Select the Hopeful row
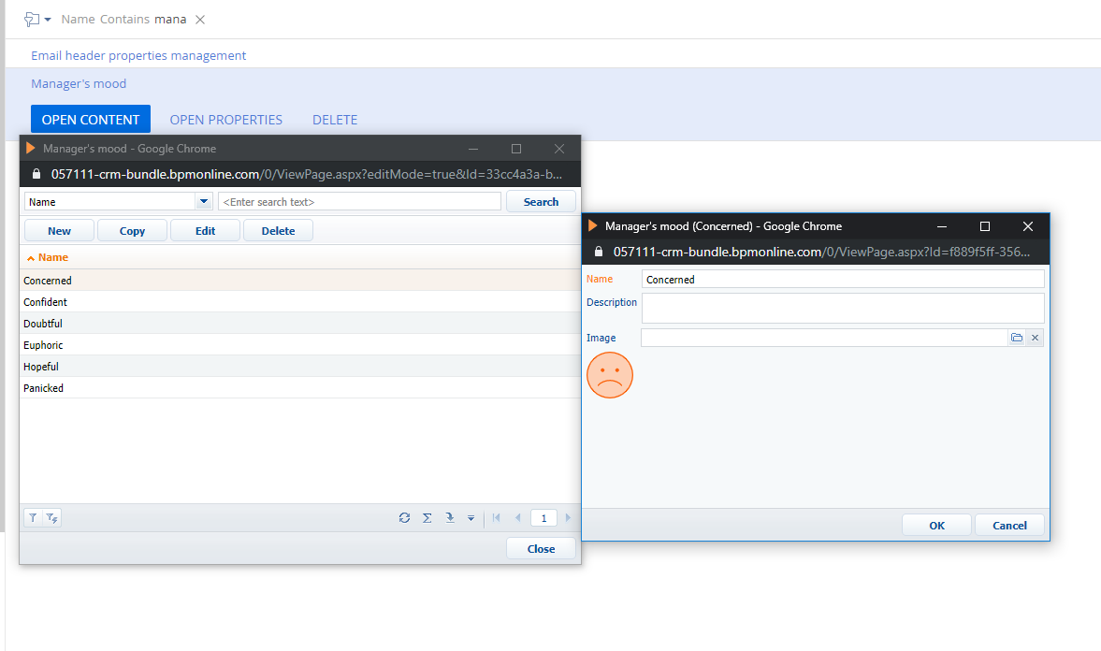 coord(300,367)
